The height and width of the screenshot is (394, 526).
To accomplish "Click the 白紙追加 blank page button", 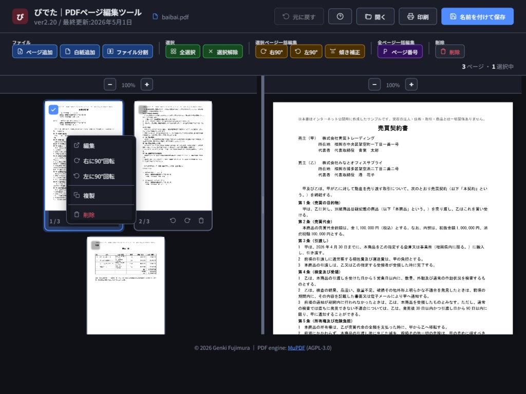I will tap(80, 52).
